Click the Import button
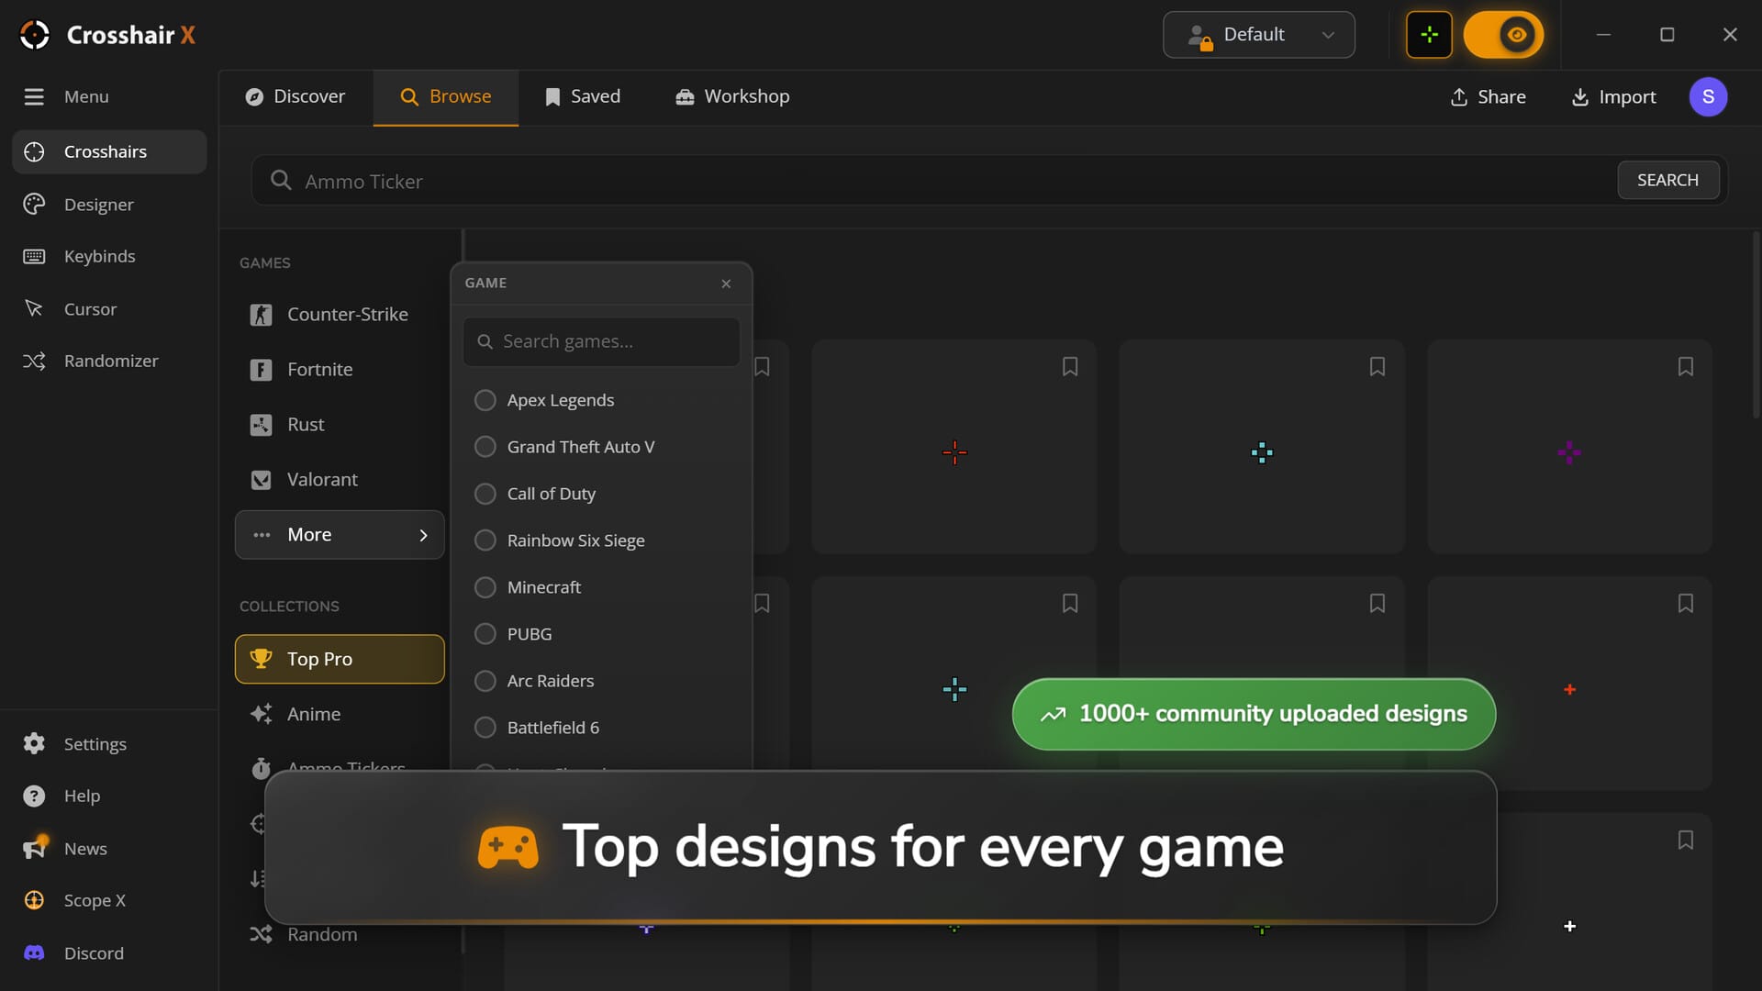 click(x=1613, y=96)
